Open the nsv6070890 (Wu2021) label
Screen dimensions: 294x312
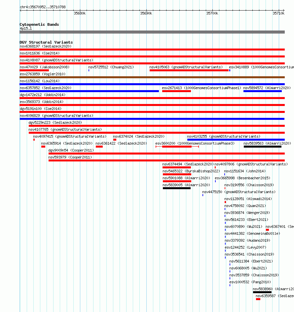click(243, 226)
